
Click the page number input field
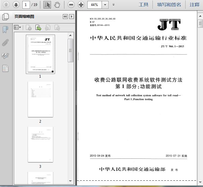[26, 5]
